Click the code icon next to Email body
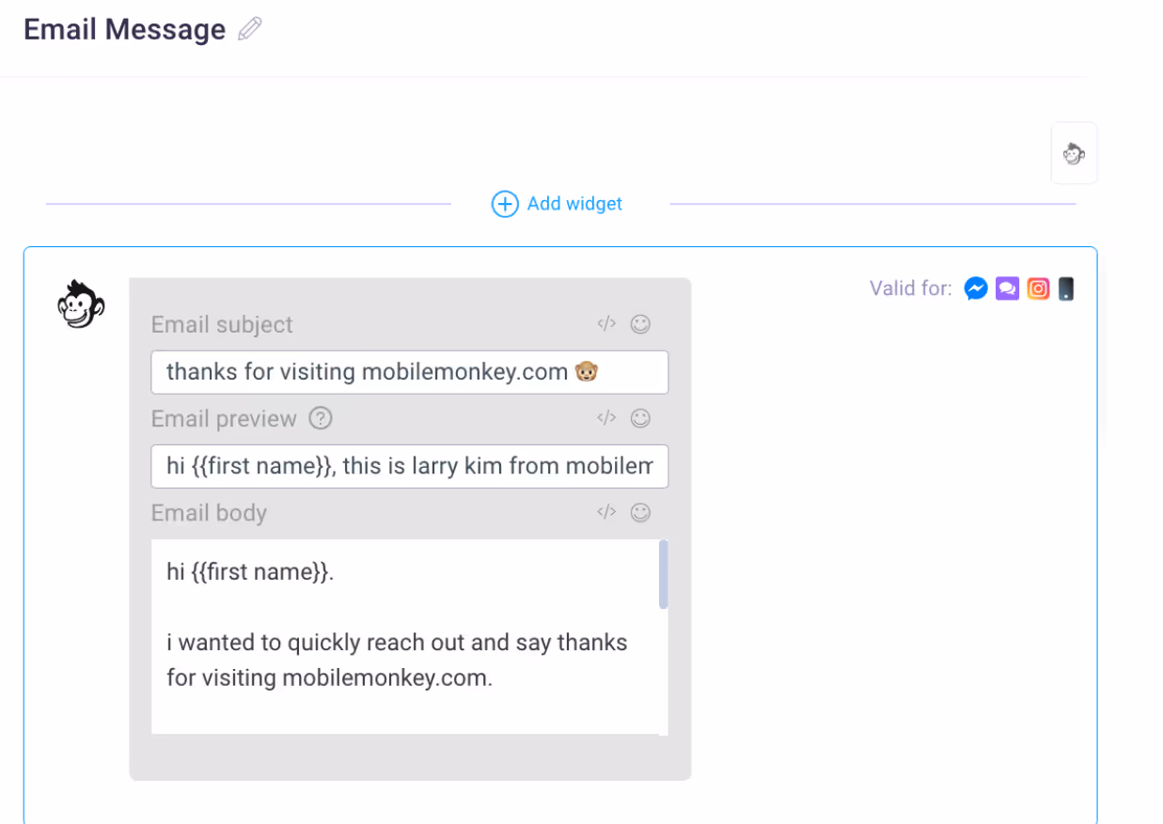The height and width of the screenshot is (824, 1163). coord(605,512)
